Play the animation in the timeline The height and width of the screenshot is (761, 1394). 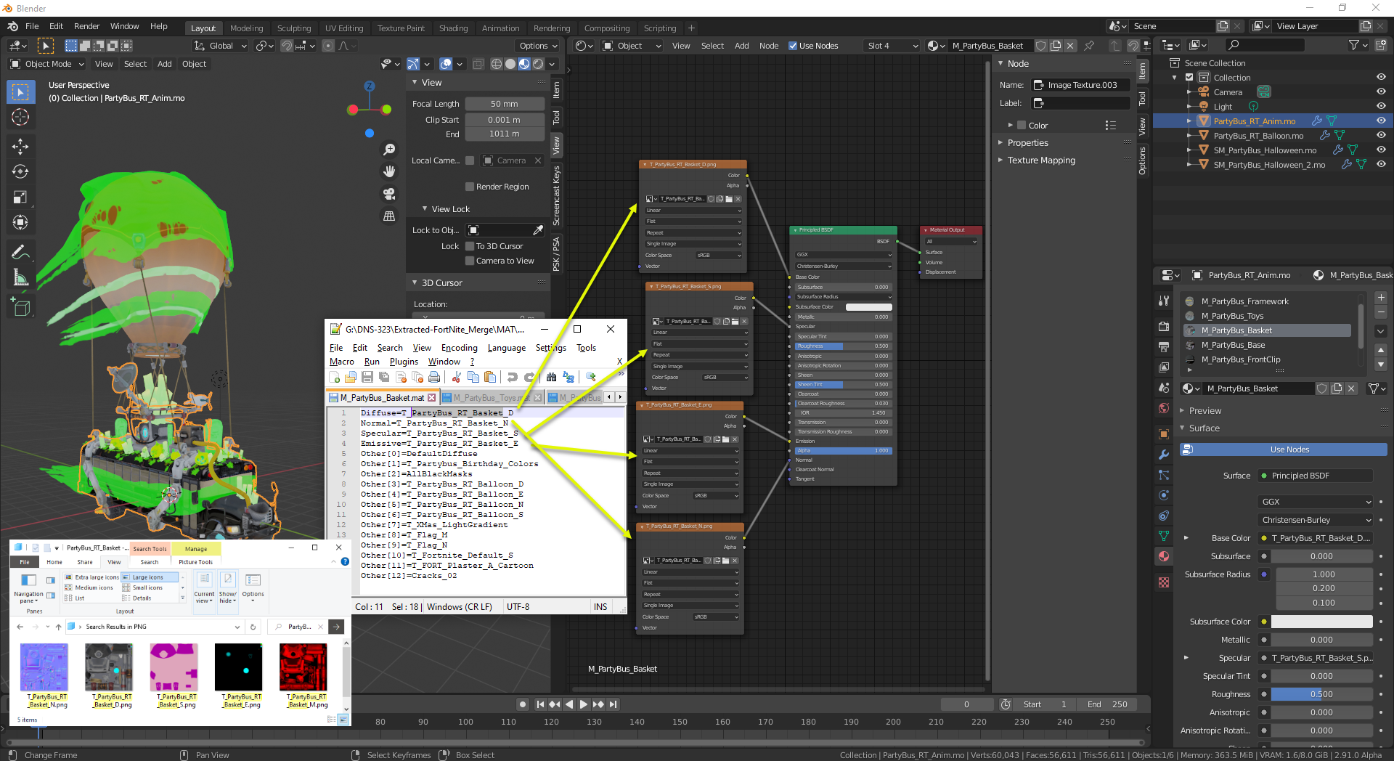click(584, 704)
